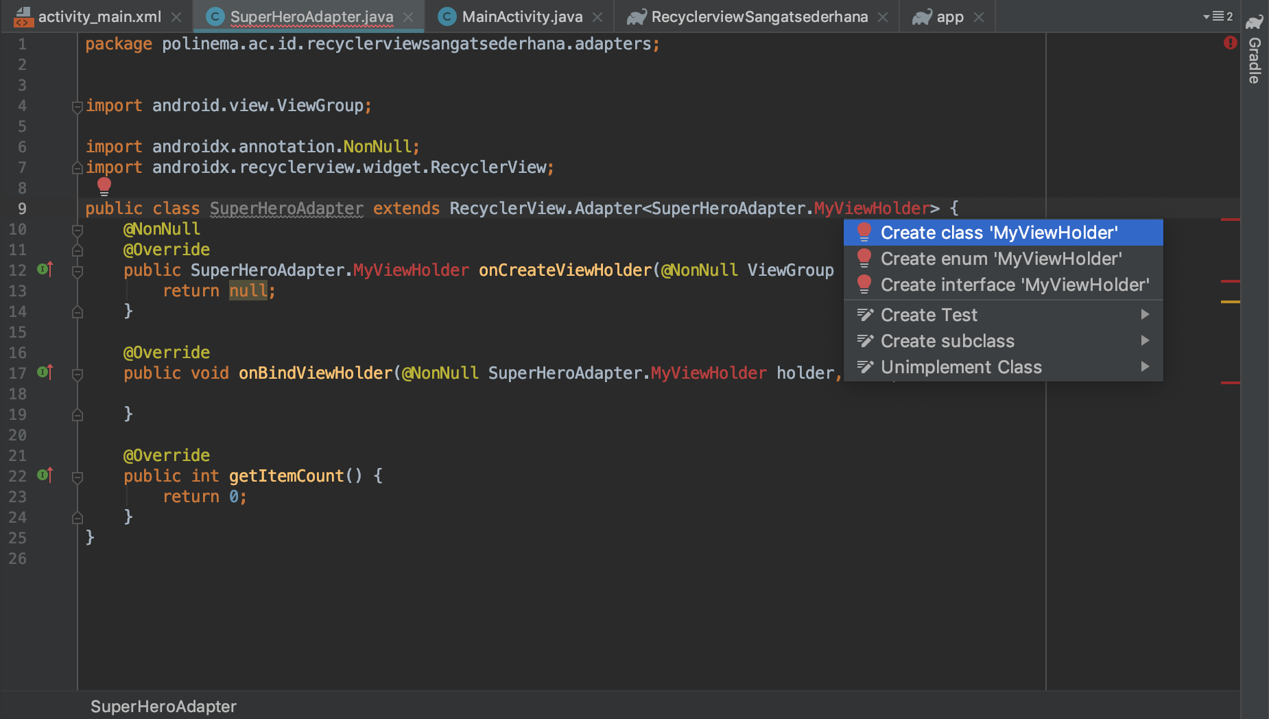Click the activity_main.xml file icon
Screen dimensions: 1269x719
[23, 16]
